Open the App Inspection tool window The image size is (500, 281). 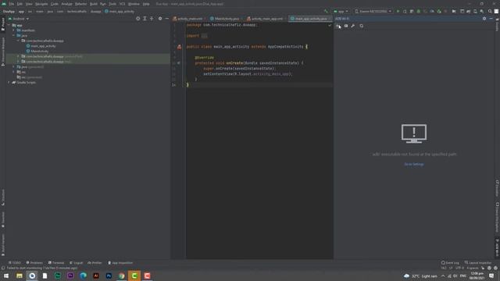pos(120,263)
